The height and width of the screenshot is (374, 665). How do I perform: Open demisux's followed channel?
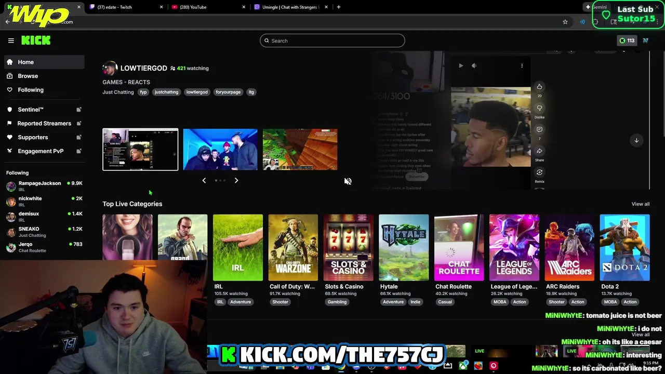(44, 216)
